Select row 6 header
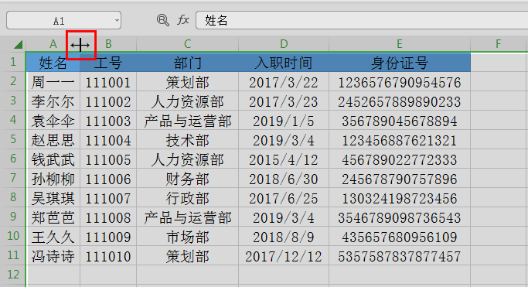This screenshot has width=528, height=287. [x=13, y=159]
